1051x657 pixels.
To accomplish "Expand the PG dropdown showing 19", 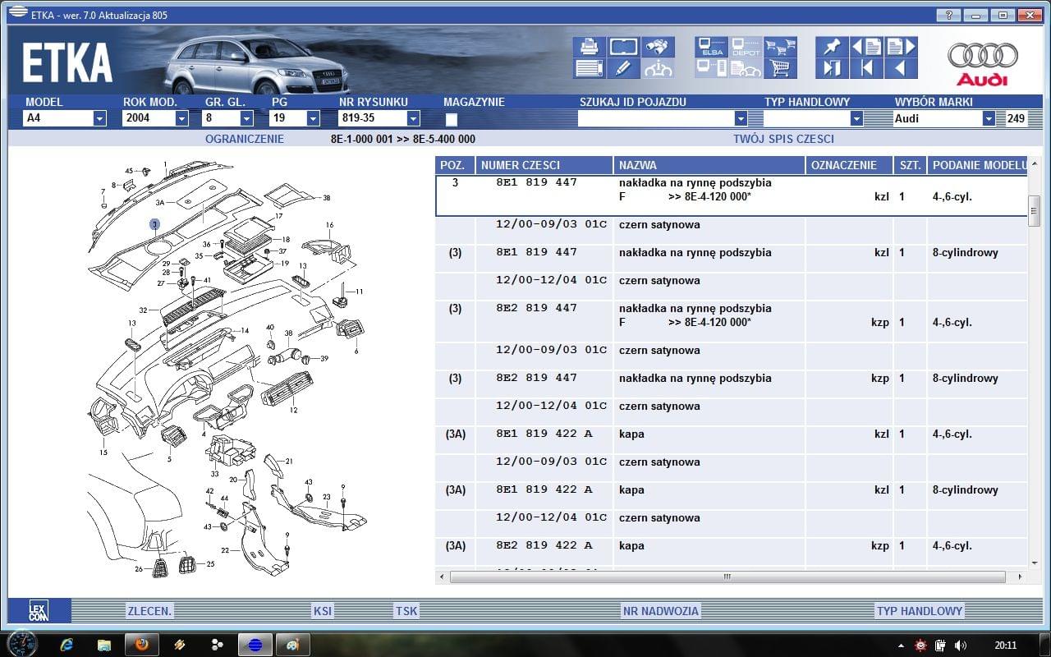I will pos(313,118).
